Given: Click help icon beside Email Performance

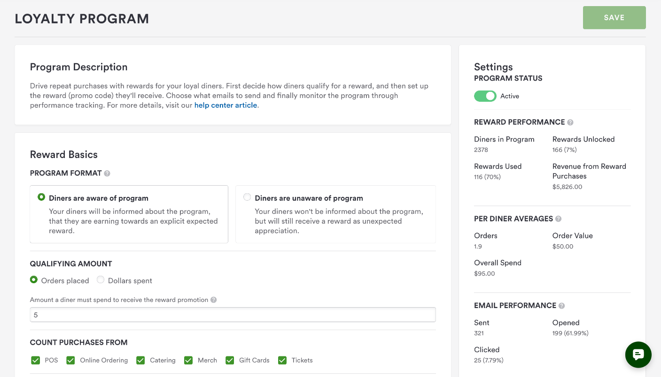Looking at the screenshot, I should [x=561, y=306].
